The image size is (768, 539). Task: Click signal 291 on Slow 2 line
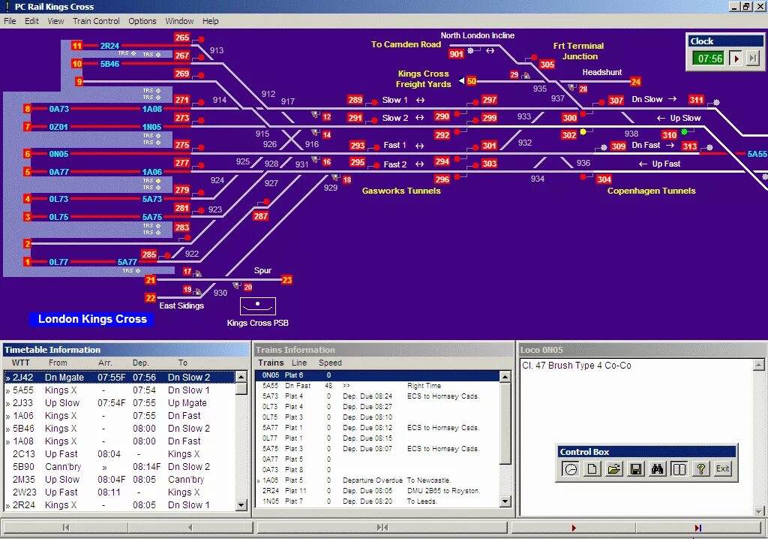(355, 118)
